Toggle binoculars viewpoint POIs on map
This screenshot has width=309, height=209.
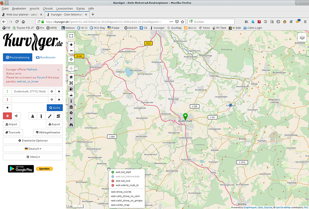point(71,124)
